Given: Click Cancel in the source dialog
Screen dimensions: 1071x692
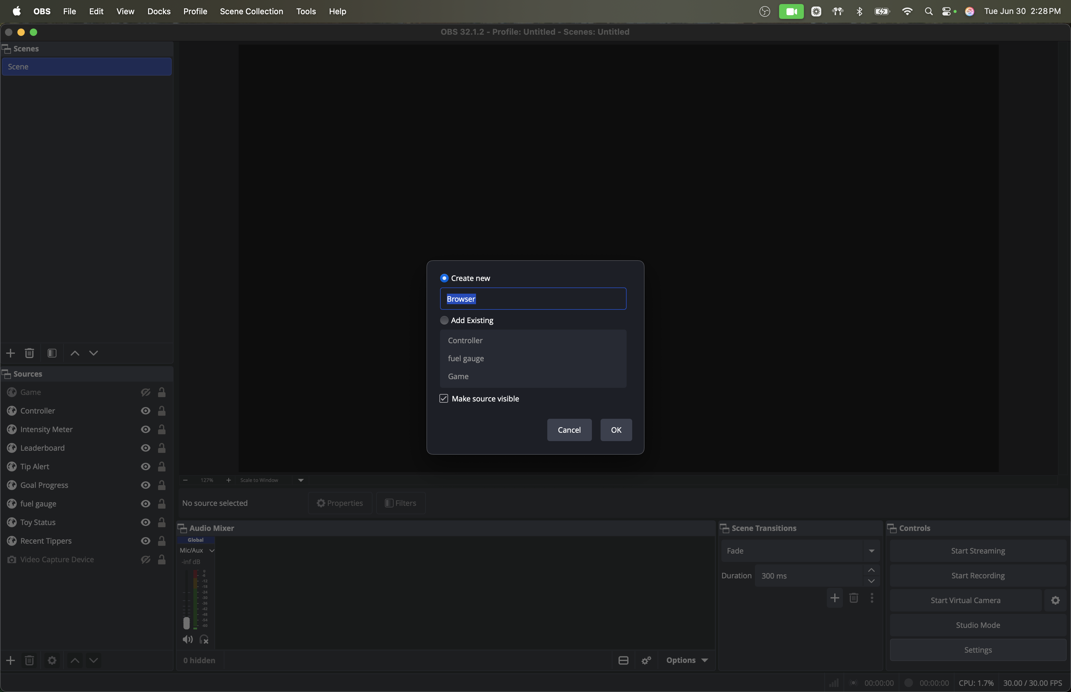Looking at the screenshot, I should [x=569, y=430].
